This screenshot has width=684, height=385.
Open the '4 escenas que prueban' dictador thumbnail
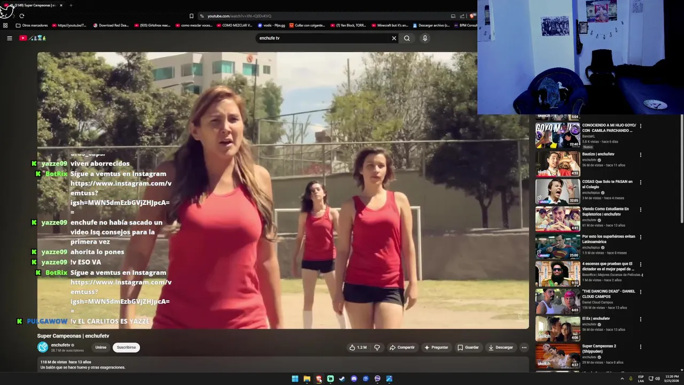557,273
